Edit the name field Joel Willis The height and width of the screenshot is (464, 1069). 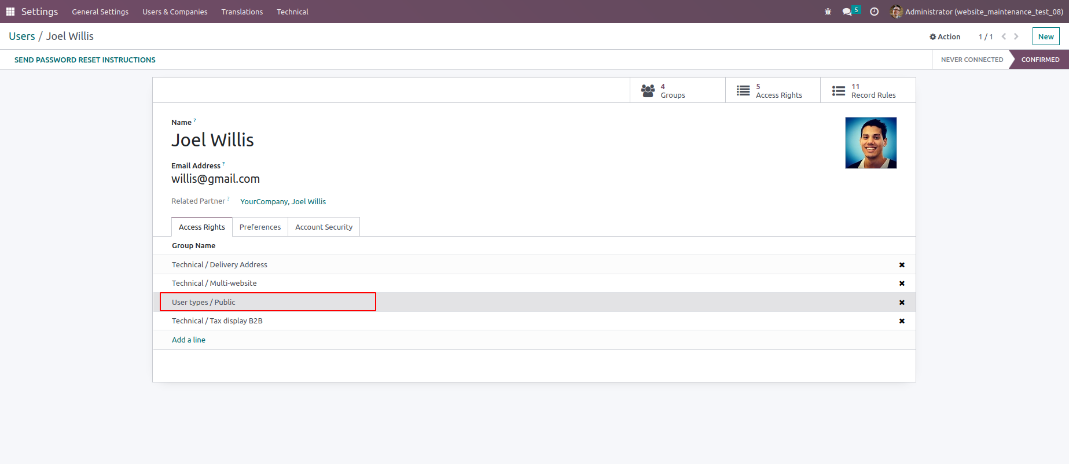pos(212,140)
